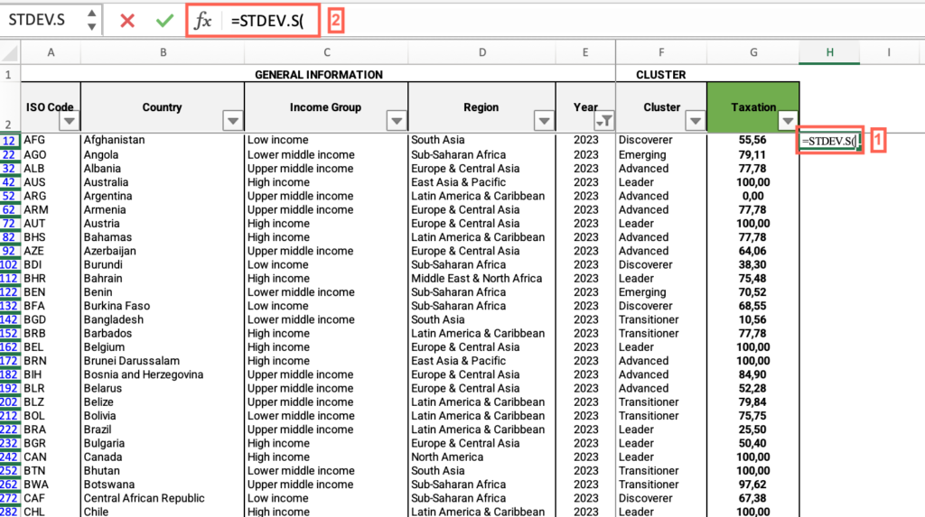Viewport: 925px width, 517px height.
Task: Select column E header
Action: point(585,52)
